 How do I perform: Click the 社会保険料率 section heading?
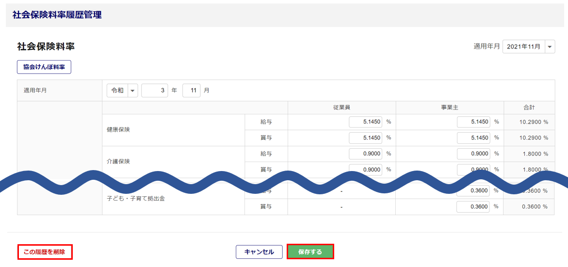tap(46, 47)
